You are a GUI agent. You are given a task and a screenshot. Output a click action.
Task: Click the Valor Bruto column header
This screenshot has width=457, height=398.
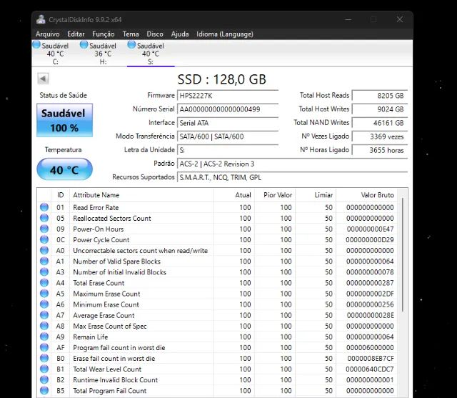pyautogui.click(x=366, y=195)
